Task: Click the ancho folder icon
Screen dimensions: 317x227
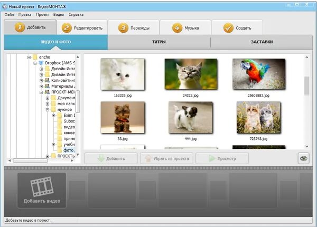Action: coord(35,57)
